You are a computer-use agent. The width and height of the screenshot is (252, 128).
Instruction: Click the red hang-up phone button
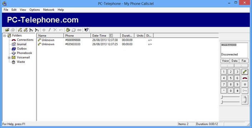tap(245, 78)
